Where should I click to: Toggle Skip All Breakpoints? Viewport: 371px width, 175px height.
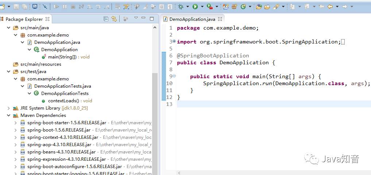[45, 7]
